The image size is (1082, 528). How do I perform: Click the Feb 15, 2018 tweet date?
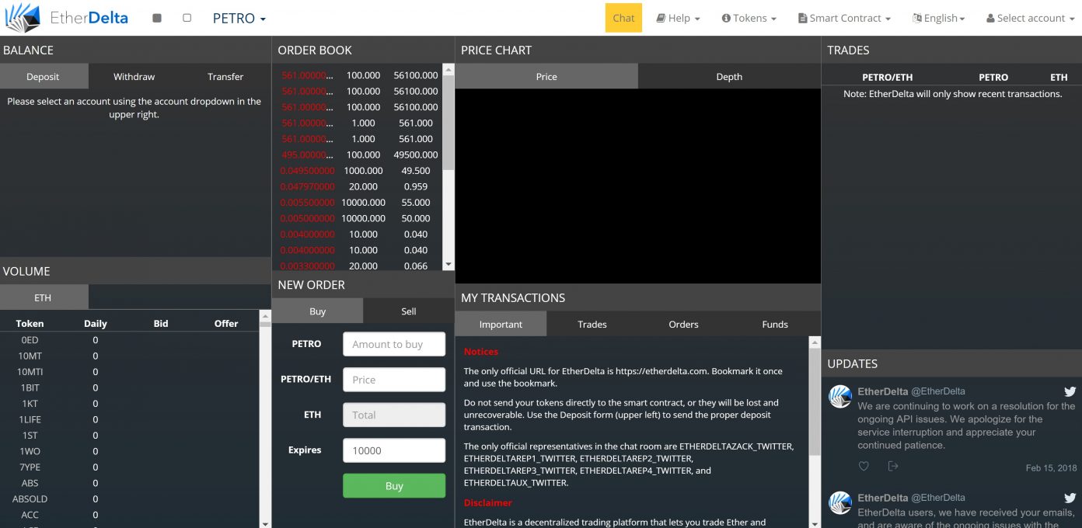[1051, 468]
